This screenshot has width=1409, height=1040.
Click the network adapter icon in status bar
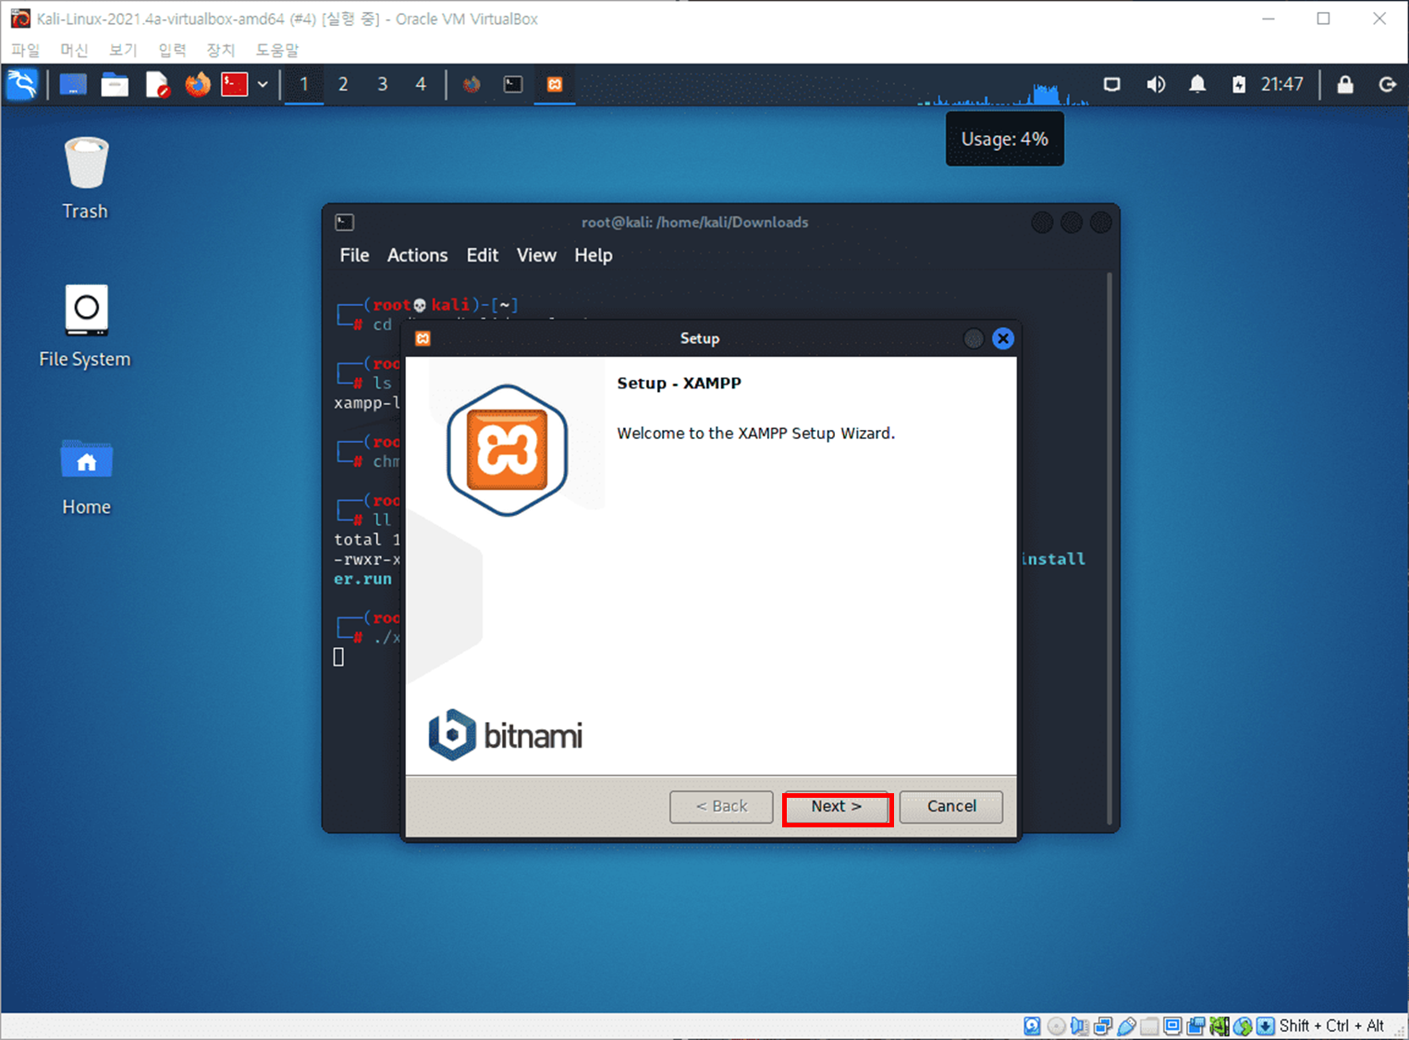[1102, 1026]
